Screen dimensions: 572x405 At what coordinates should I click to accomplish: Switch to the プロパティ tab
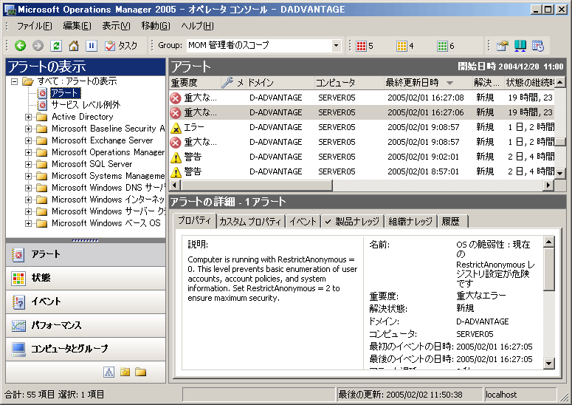[x=194, y=220]
